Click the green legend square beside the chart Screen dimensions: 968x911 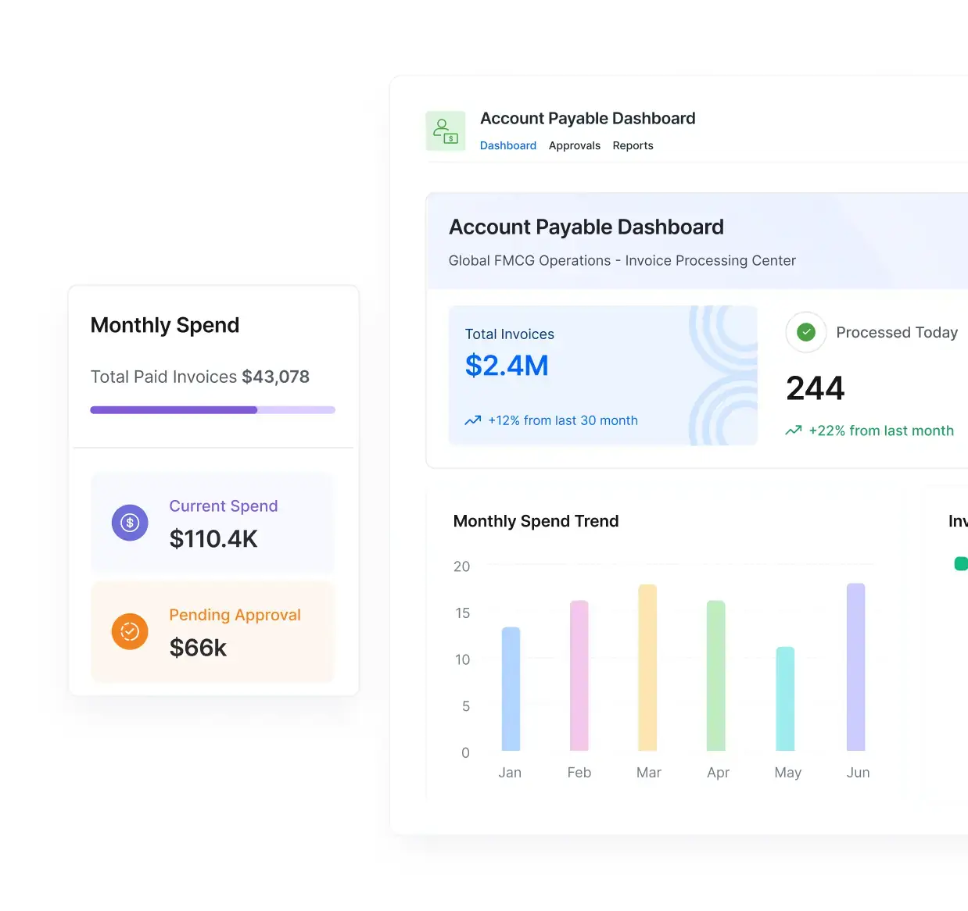(961, 563)
